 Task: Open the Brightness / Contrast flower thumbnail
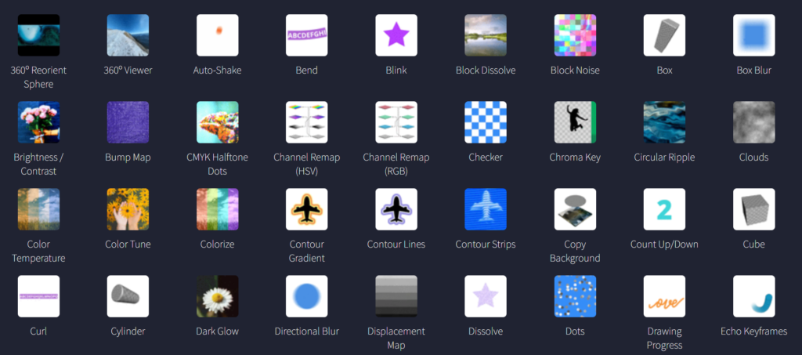(38, 122)
